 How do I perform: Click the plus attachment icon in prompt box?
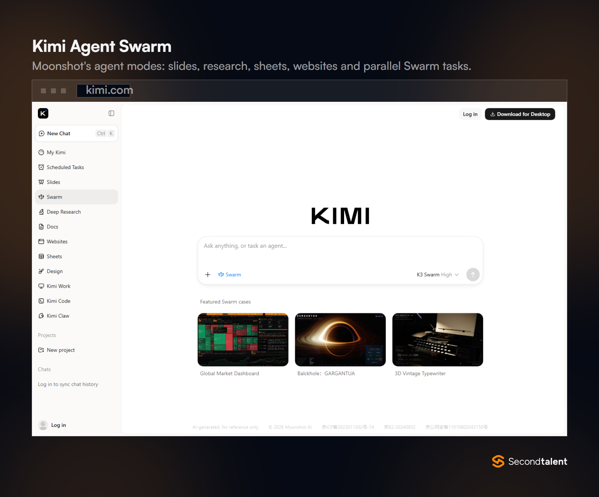pyautogui.click(x=208, y=274)
